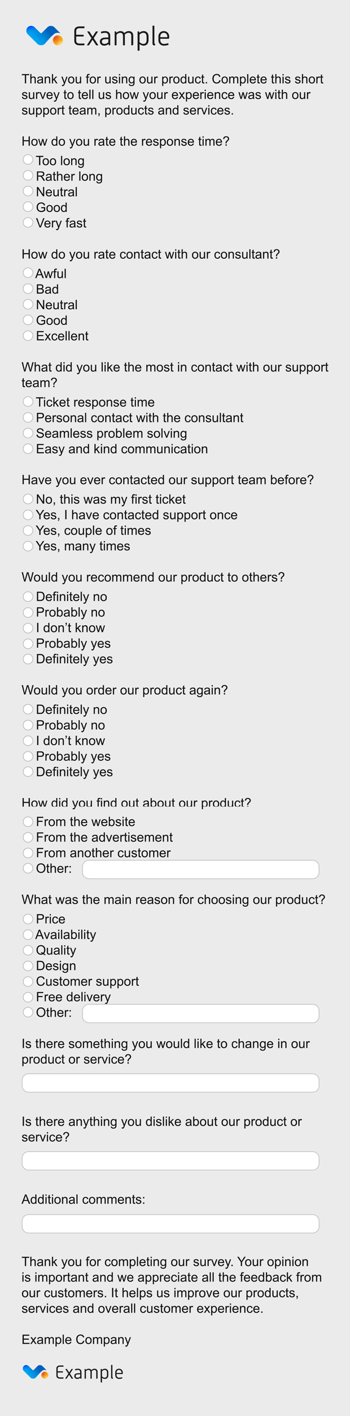Pick Customer support as main reason
This screenshot has width=350, height=1416.
pos(28,981)
